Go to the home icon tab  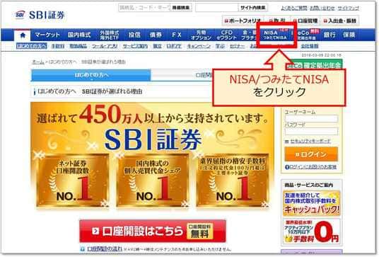click(23, 35)
